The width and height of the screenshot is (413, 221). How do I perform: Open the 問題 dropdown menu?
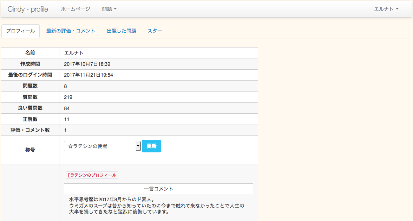click(109, 9)
